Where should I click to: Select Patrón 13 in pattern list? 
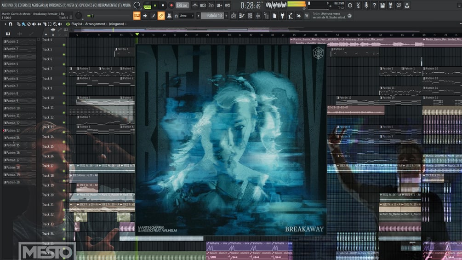[x=19, y=130]
